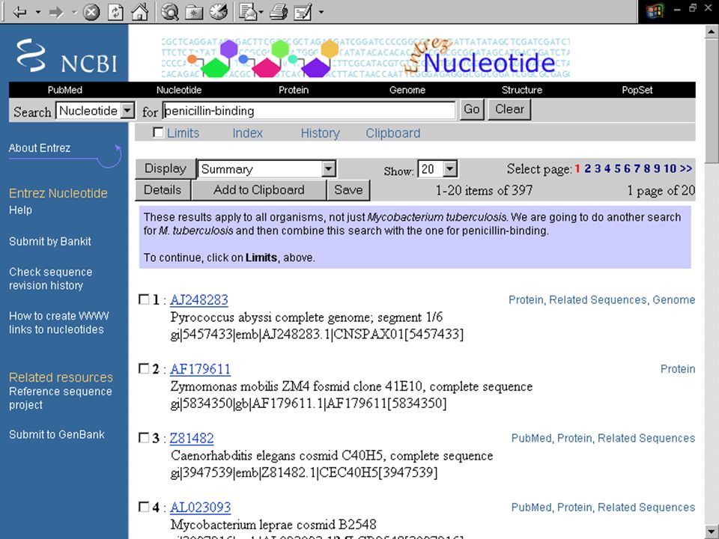719x539 pixels.
Task: Click the Mail envelope icon
Action: point(248,11)
